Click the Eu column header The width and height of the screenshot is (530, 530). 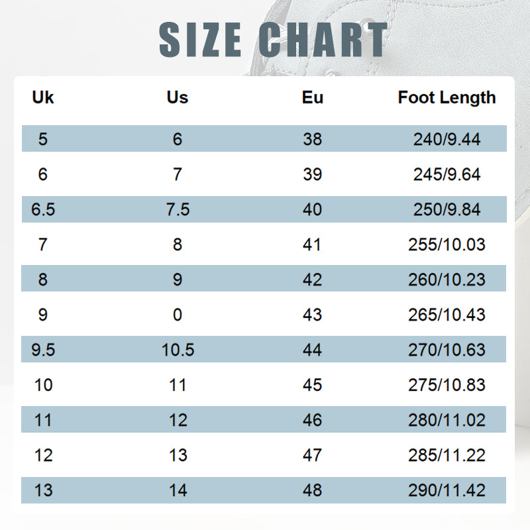pos(313,97)
